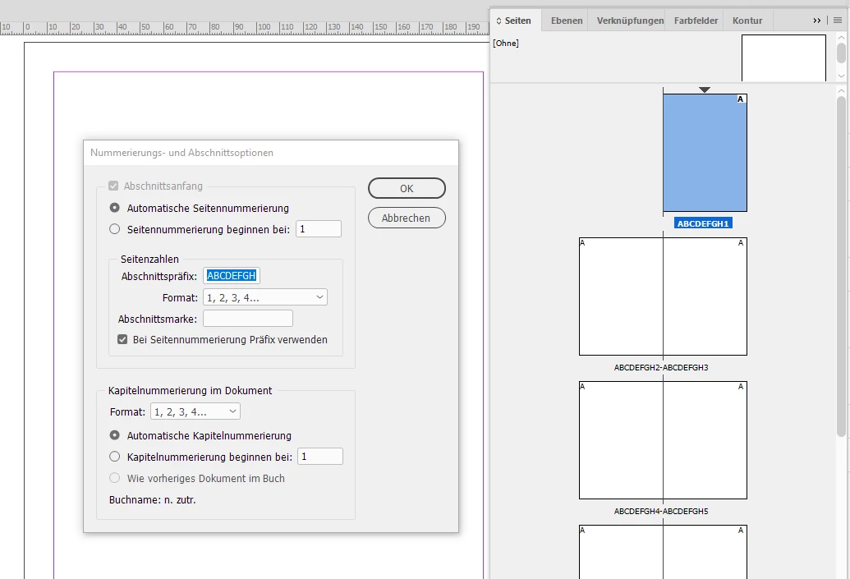Image resolution: width=850 pixels, height=579 pixels.
Task: Select page ABCDEFGH1 thumbnail
Action: 705,153
